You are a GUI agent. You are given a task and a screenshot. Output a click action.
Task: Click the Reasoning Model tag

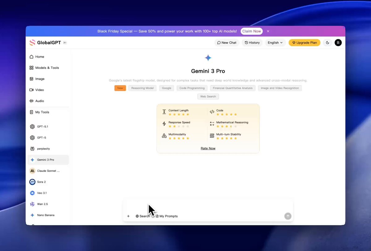coord(142,88)
